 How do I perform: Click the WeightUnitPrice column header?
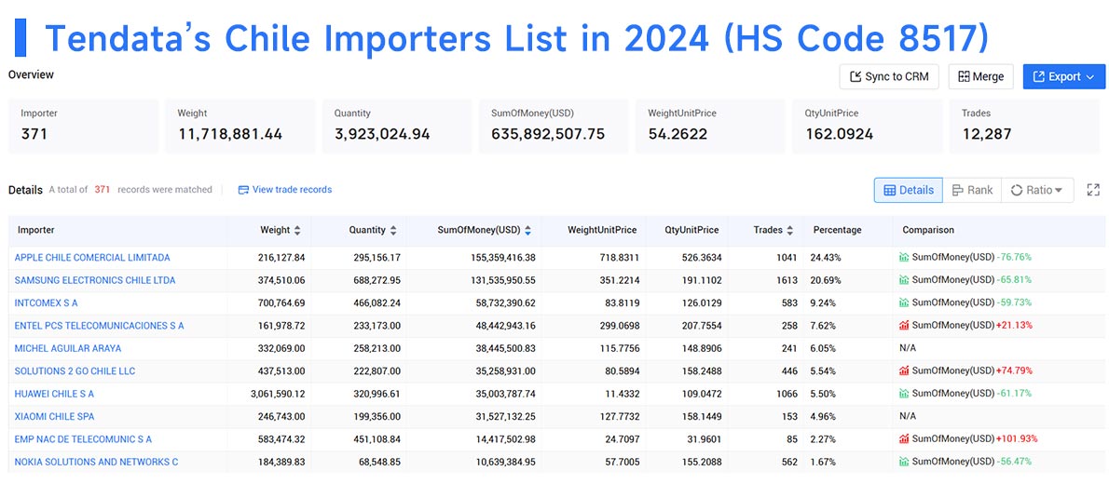click(601, 230)
